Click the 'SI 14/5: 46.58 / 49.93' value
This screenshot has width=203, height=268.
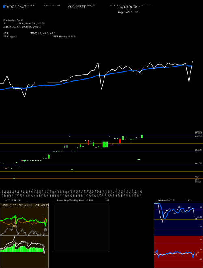point(32,24)
